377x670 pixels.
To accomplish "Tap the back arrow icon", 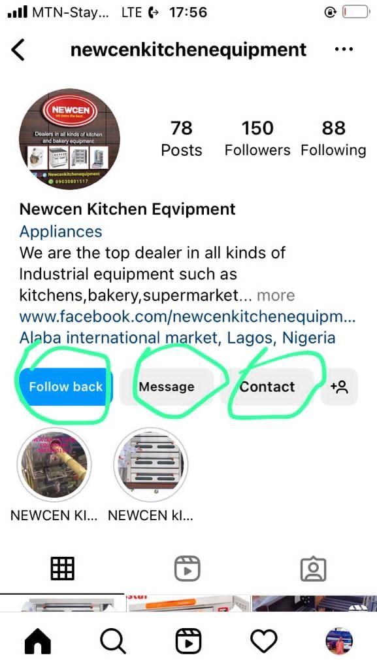I will (18, 50).
